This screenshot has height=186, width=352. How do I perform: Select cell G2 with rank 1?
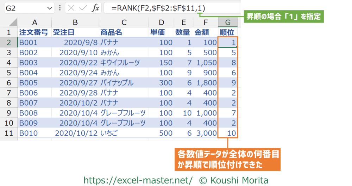point(228,43)
